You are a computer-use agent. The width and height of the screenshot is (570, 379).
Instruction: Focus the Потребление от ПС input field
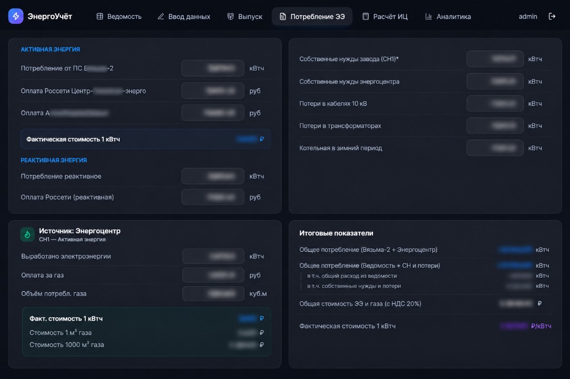pos(213,68)
